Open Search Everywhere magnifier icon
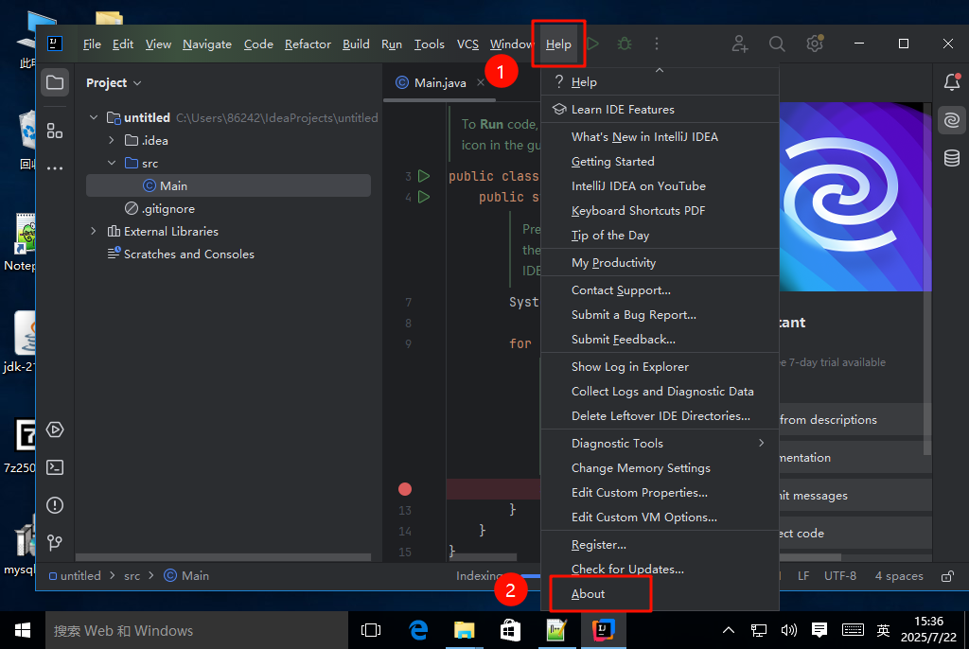969x649 pixels. [x=777, y=44]
